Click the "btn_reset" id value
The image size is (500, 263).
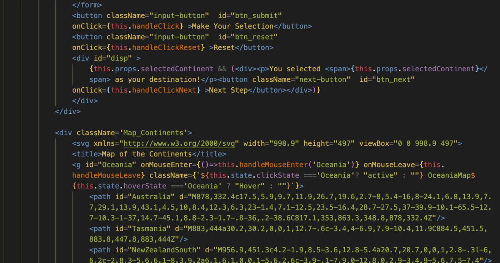click(254, 37)
